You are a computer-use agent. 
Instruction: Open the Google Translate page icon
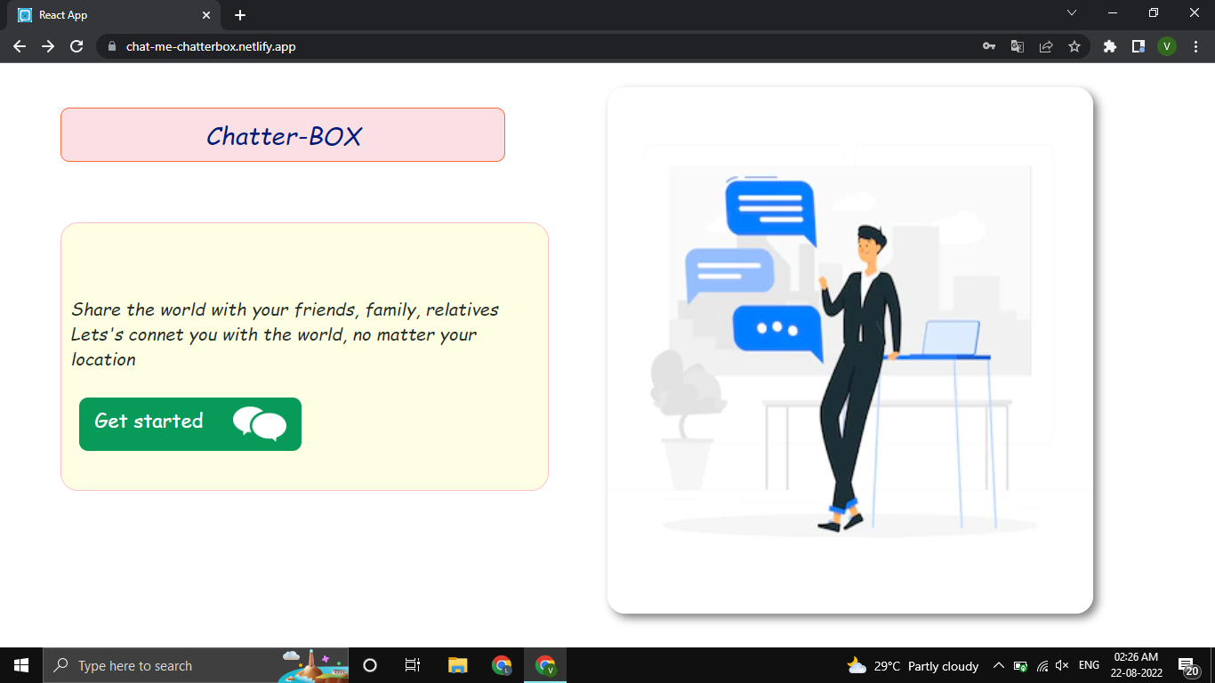pos(1017,45)
